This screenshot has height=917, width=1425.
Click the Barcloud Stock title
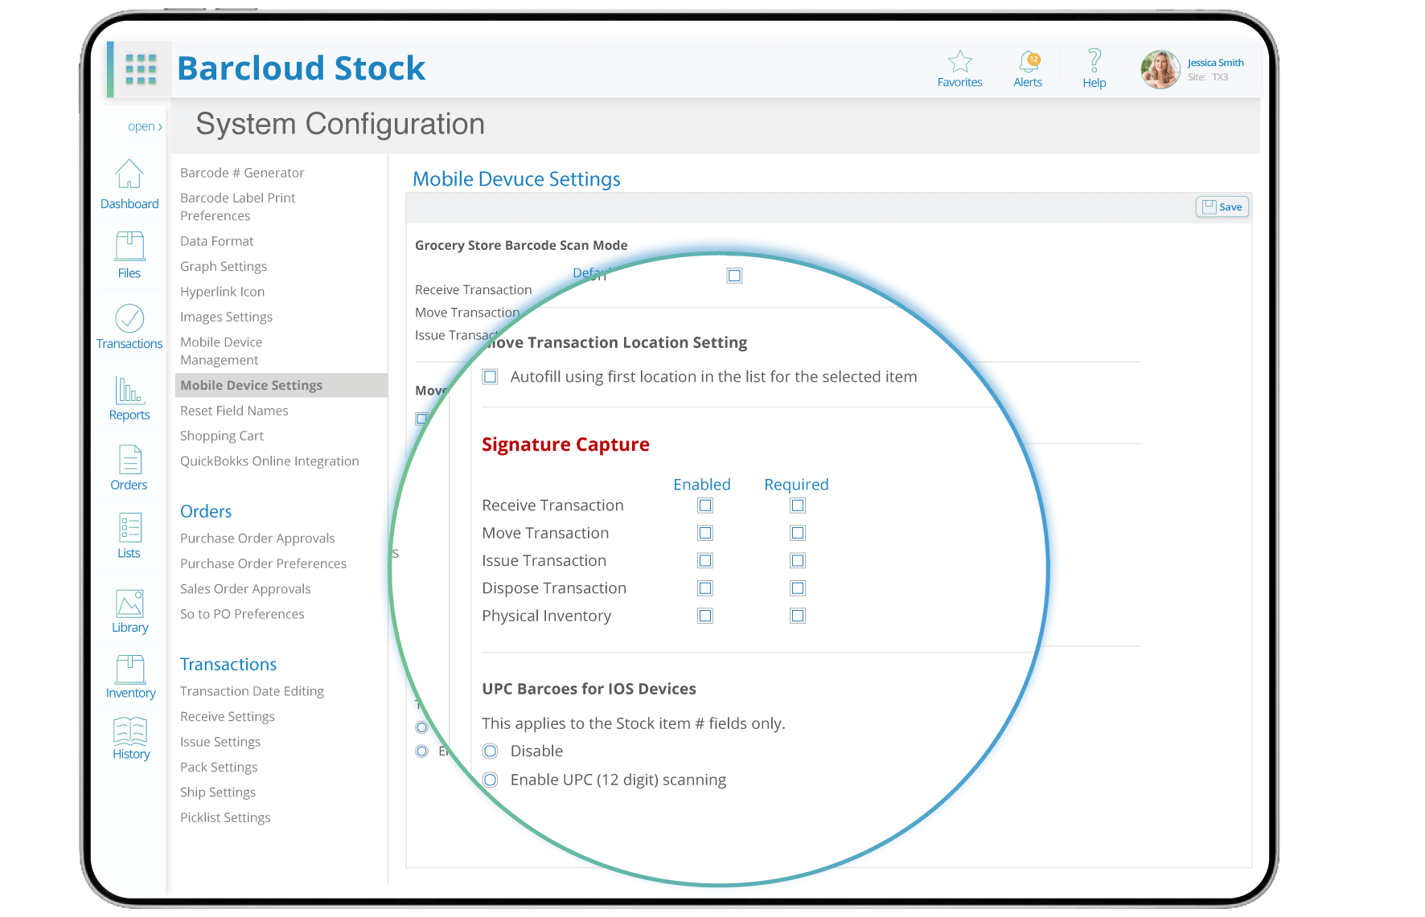[x=301, y=68]
